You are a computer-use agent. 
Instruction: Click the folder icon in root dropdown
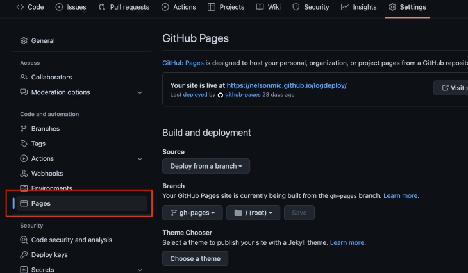[x=238, y=213]
